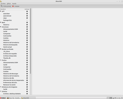
Task: Open the Editar menu
Action: pyautogui.click(x=9, y=3)
